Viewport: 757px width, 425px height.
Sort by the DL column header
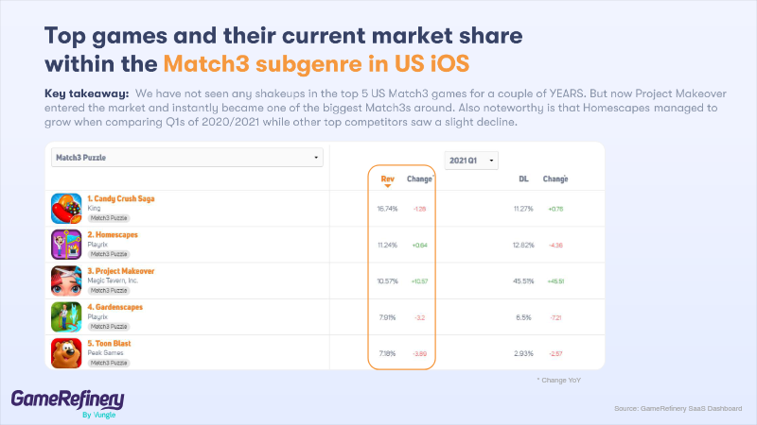click(x=523, y=178)
